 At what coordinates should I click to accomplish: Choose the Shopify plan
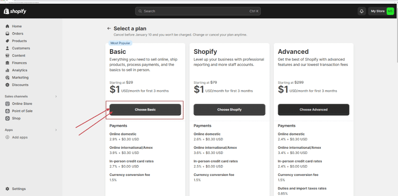(x=229, y=110)
